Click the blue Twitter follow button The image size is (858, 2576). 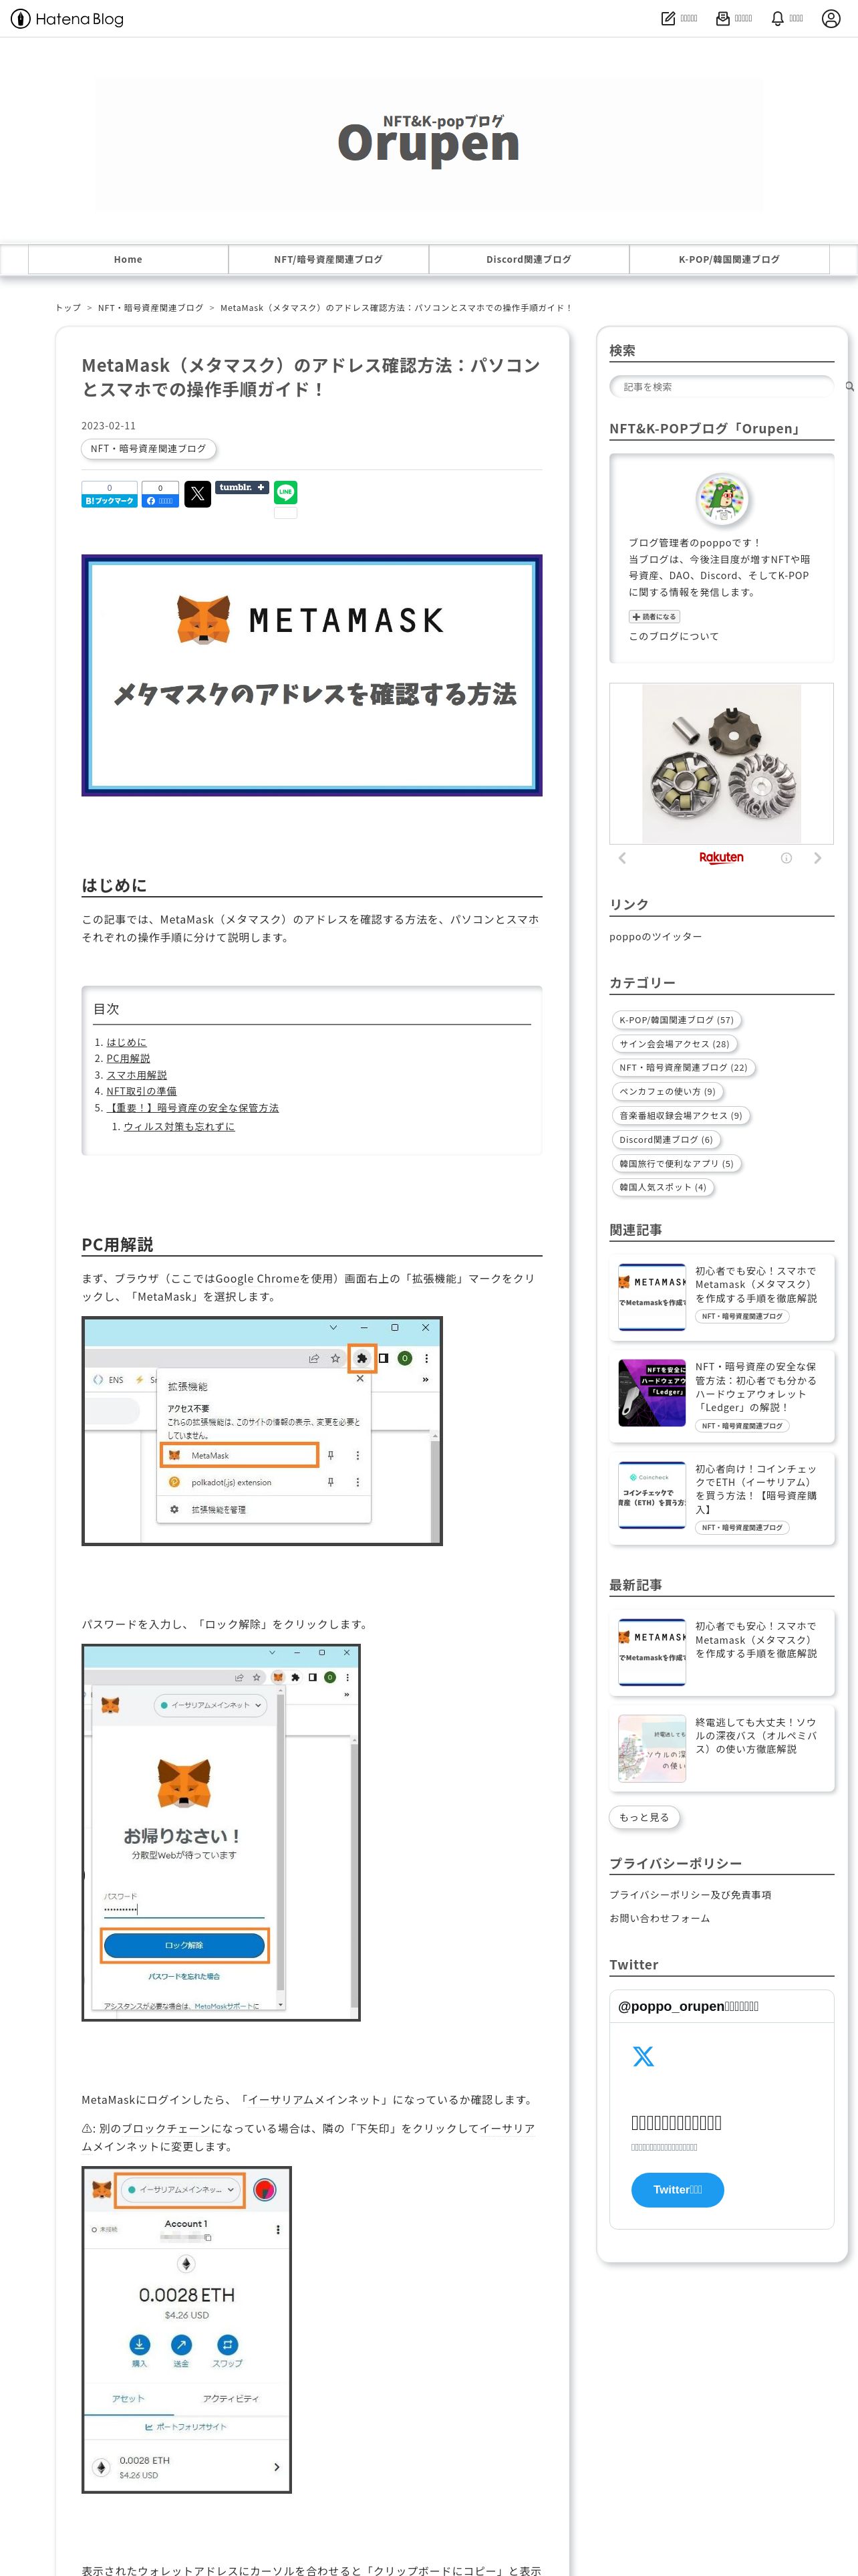677,2189
